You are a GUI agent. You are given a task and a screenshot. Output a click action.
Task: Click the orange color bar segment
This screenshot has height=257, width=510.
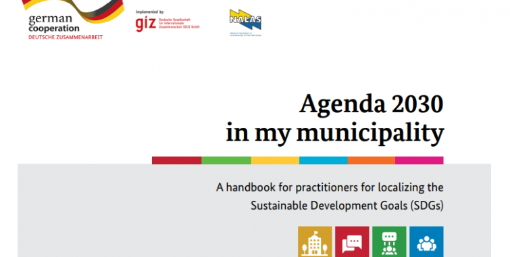(x=372, y=160)
